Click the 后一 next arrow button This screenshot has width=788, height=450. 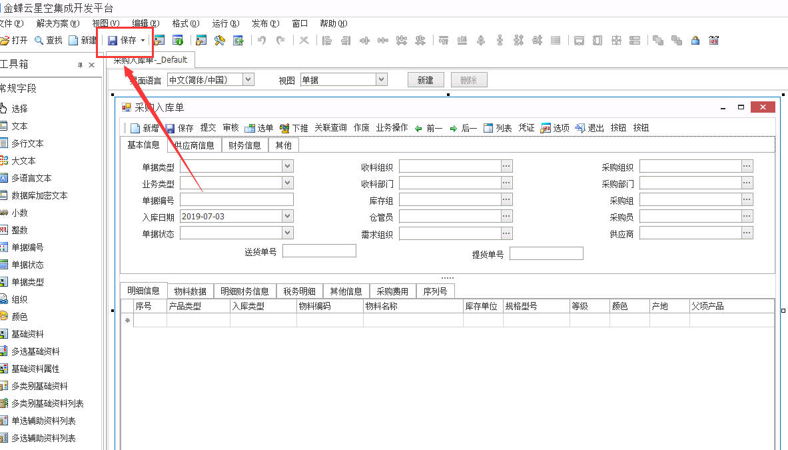tap(464, 128)
